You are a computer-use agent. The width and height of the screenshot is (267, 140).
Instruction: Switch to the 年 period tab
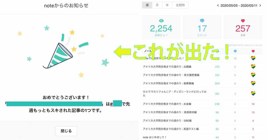coord(167,5)
